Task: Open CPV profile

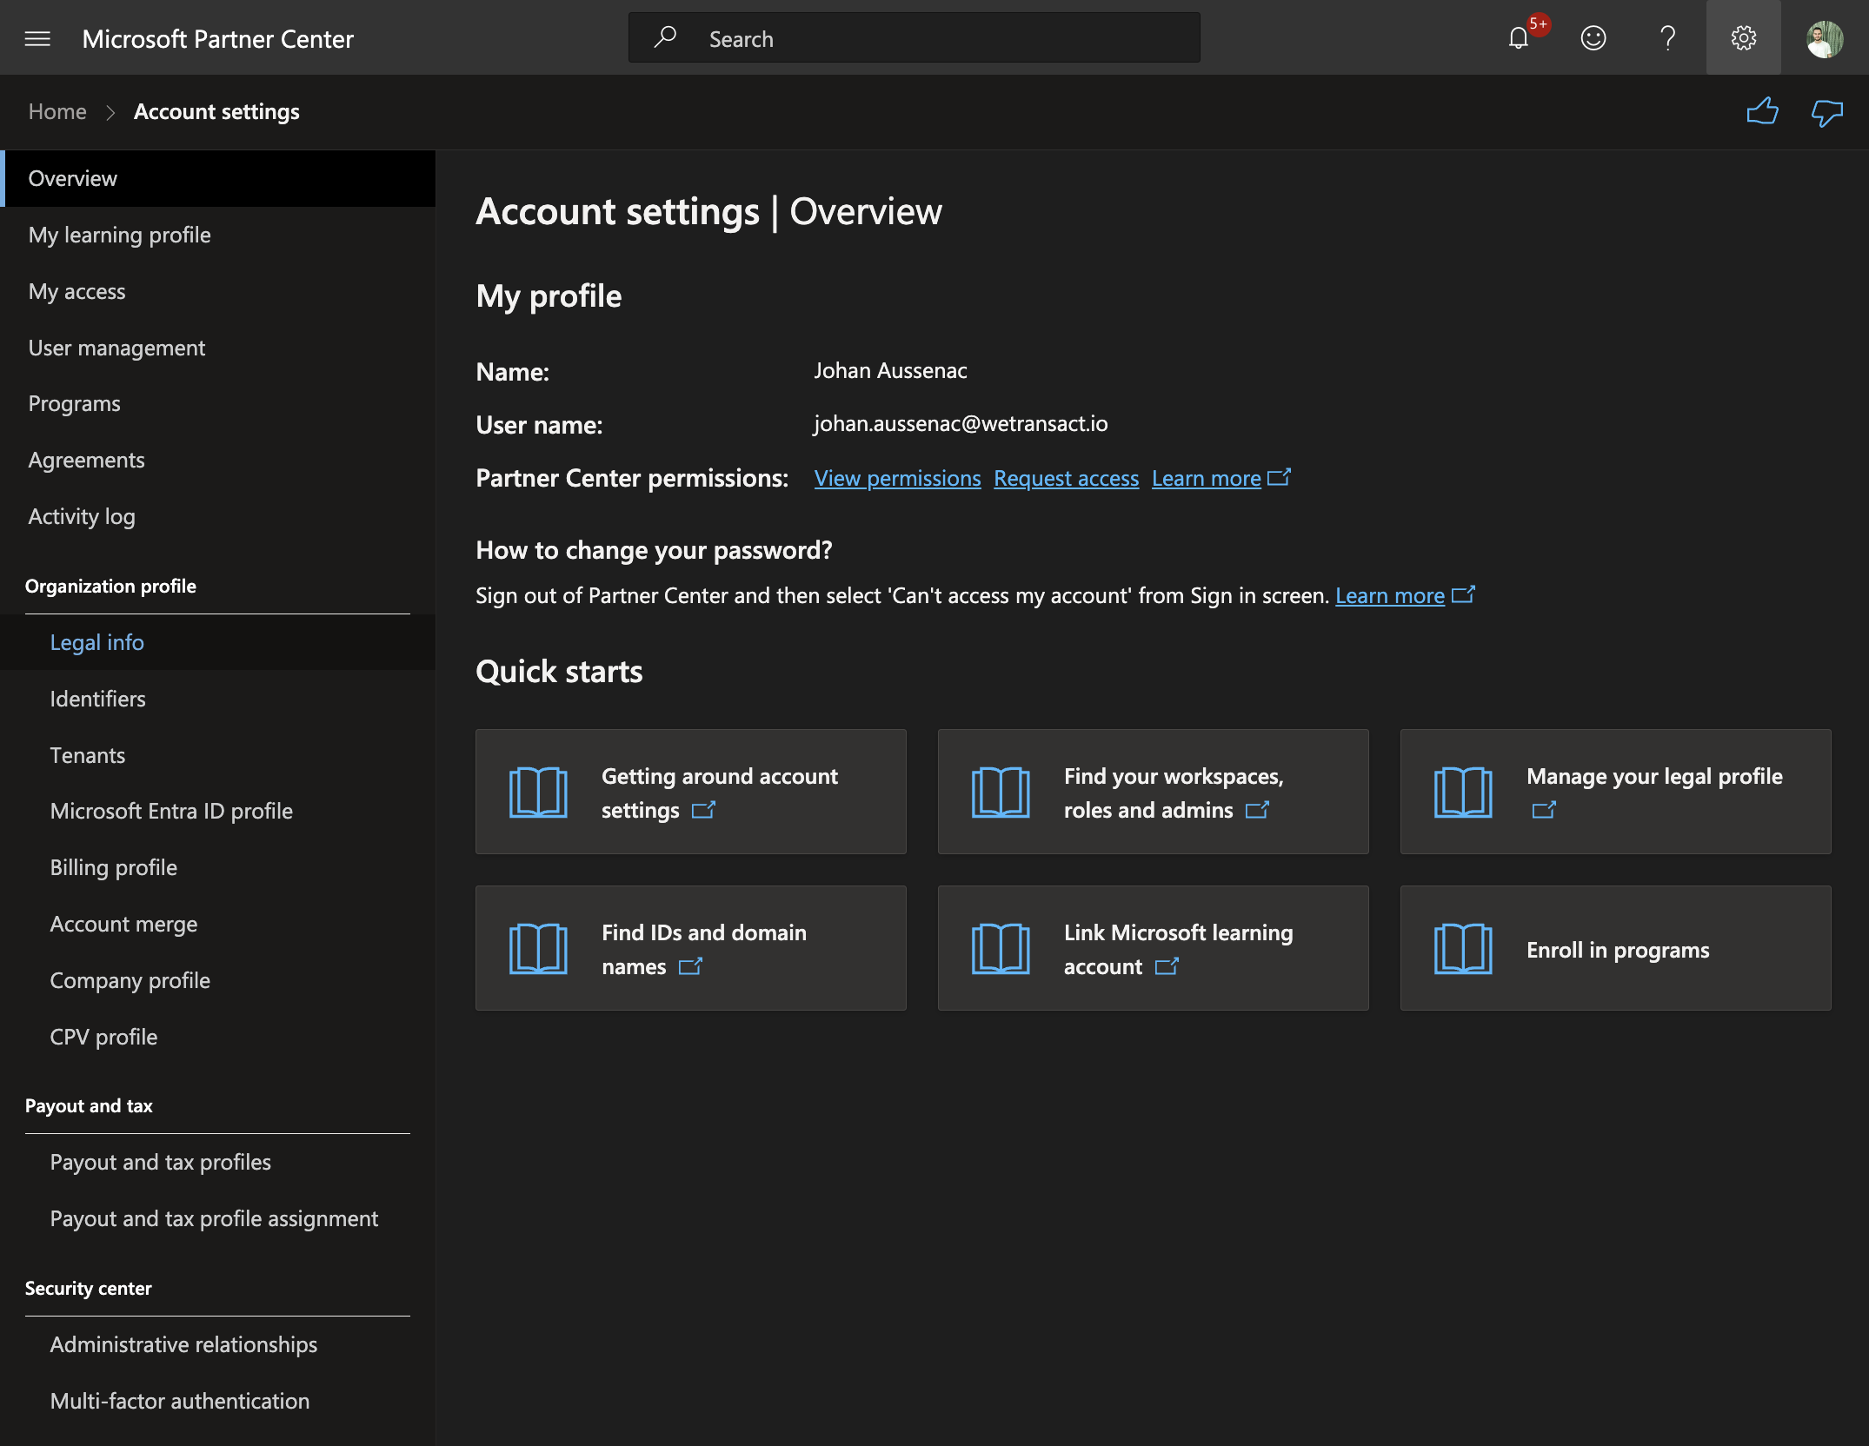Action: click(217, 1037)
